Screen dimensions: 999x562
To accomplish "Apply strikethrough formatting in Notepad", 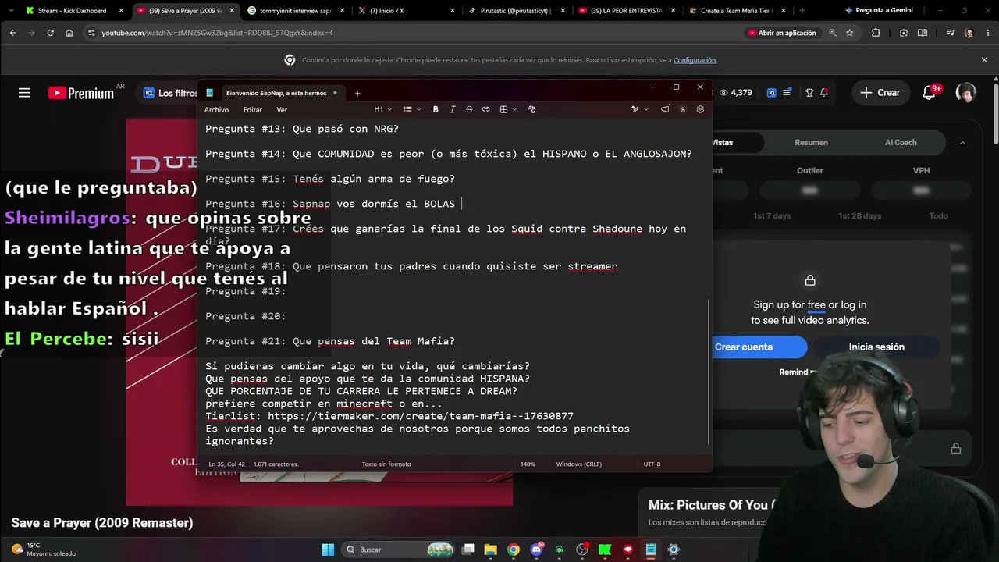I will (x=469, y=109).
